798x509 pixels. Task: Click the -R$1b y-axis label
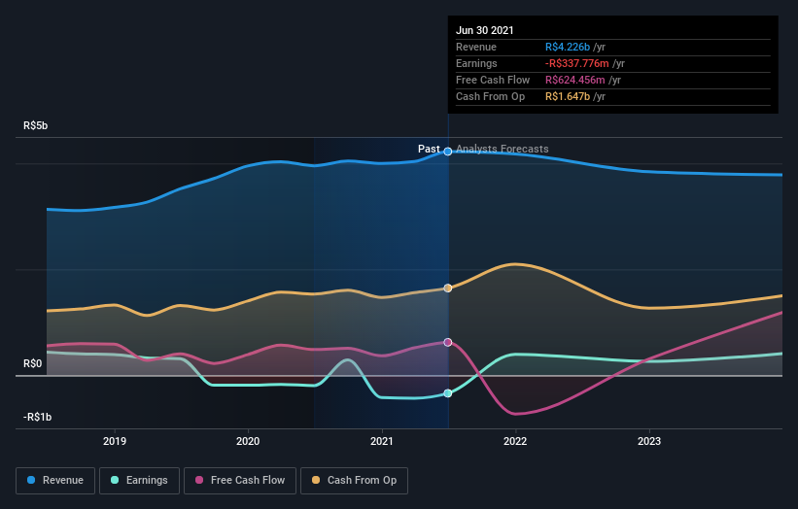point(37,417)
